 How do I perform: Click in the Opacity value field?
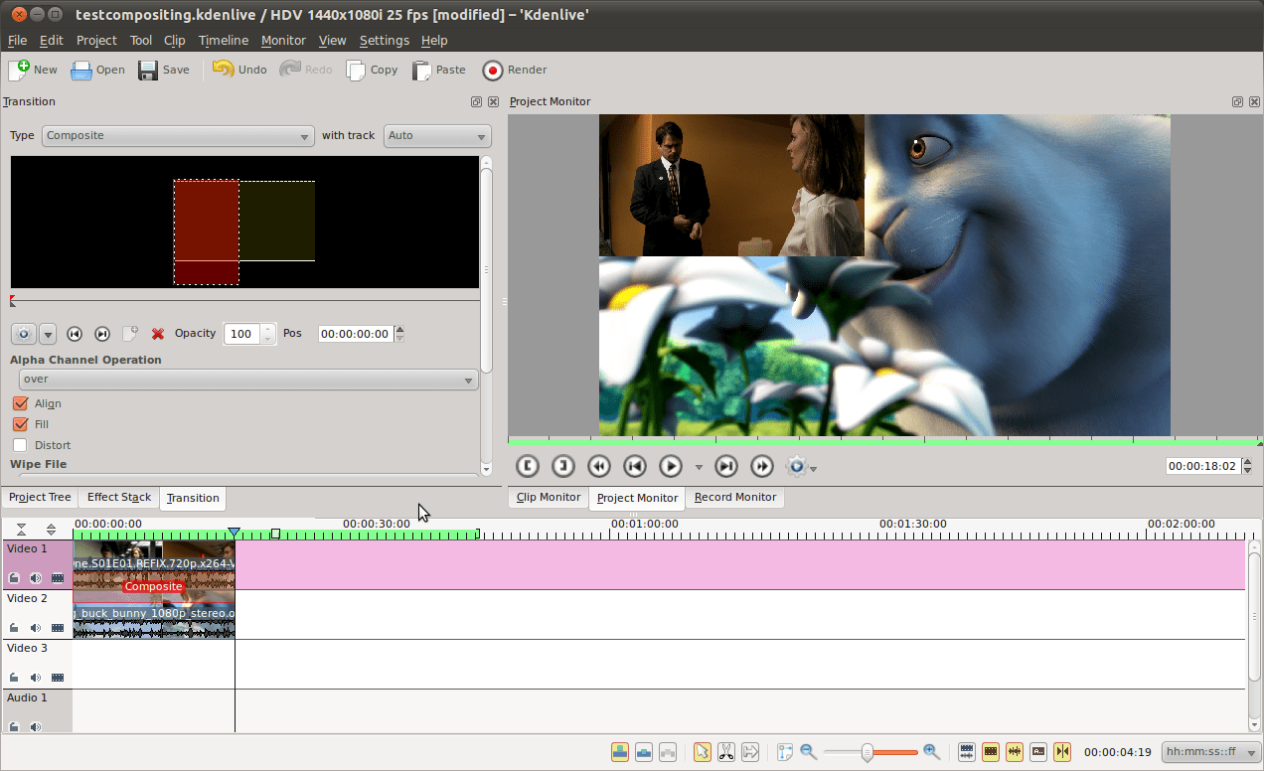[x=243, y=334]
